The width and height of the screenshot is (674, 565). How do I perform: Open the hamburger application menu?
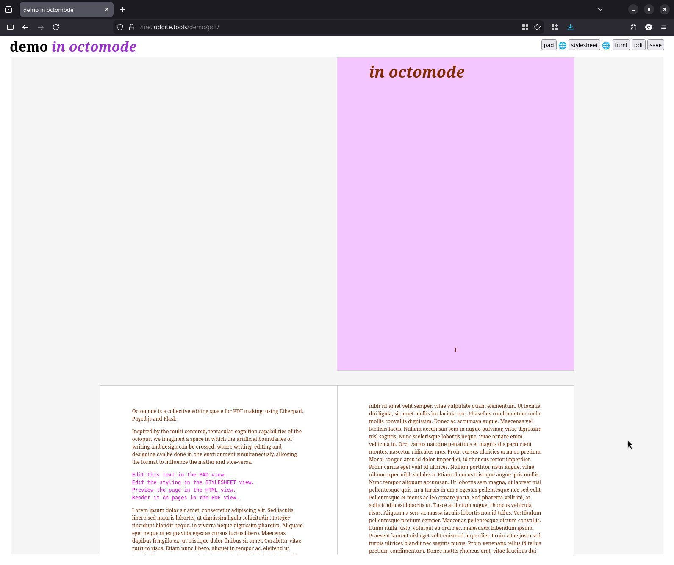coord(664,27)
